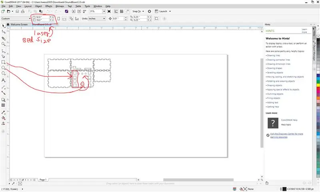Viewport: 320px width, 192px height.
Task: Open the Object menu
Action: [38, 6]
